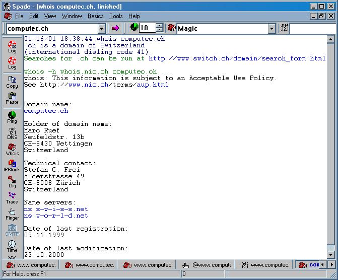Open the second Log icon in the sidebar

point(12,63)
